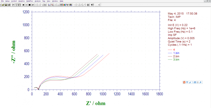Click Low Freq (Hz) = 0.1 text
Image resolution: width=211 pixels, height=108 pixels.
[180, 32]
